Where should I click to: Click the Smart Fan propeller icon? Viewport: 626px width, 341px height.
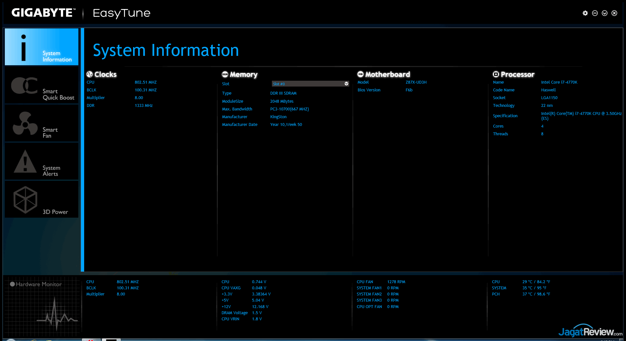(25, 124)
